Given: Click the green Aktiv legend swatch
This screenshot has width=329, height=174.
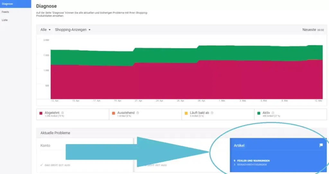Looking at the screenshot, I should 259,113.
